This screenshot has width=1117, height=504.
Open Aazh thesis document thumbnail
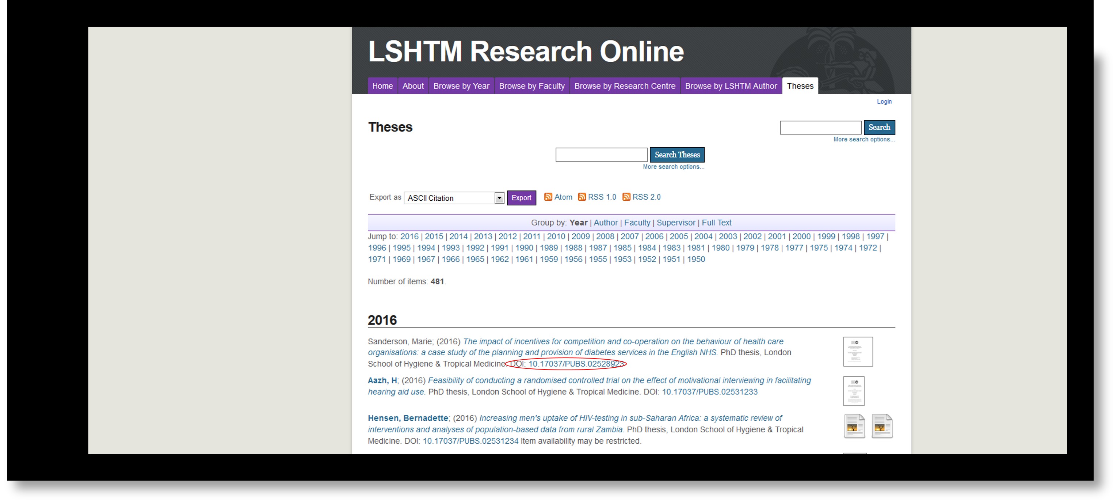853,391
